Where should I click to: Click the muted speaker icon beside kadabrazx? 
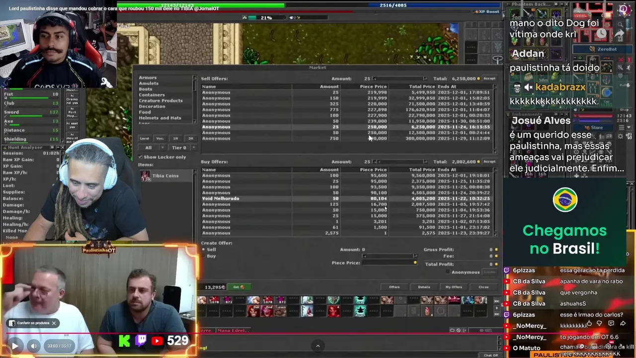pyautogui.click(x=528, y=88)
